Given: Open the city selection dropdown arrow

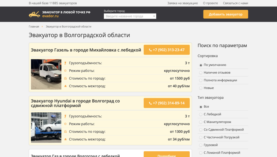Looking at the screenshot, I should click(154, 16).
